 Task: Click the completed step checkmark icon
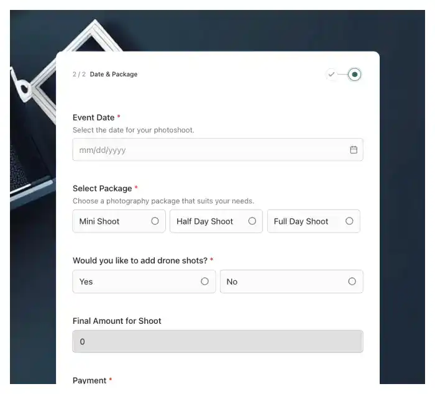[331, 75]
